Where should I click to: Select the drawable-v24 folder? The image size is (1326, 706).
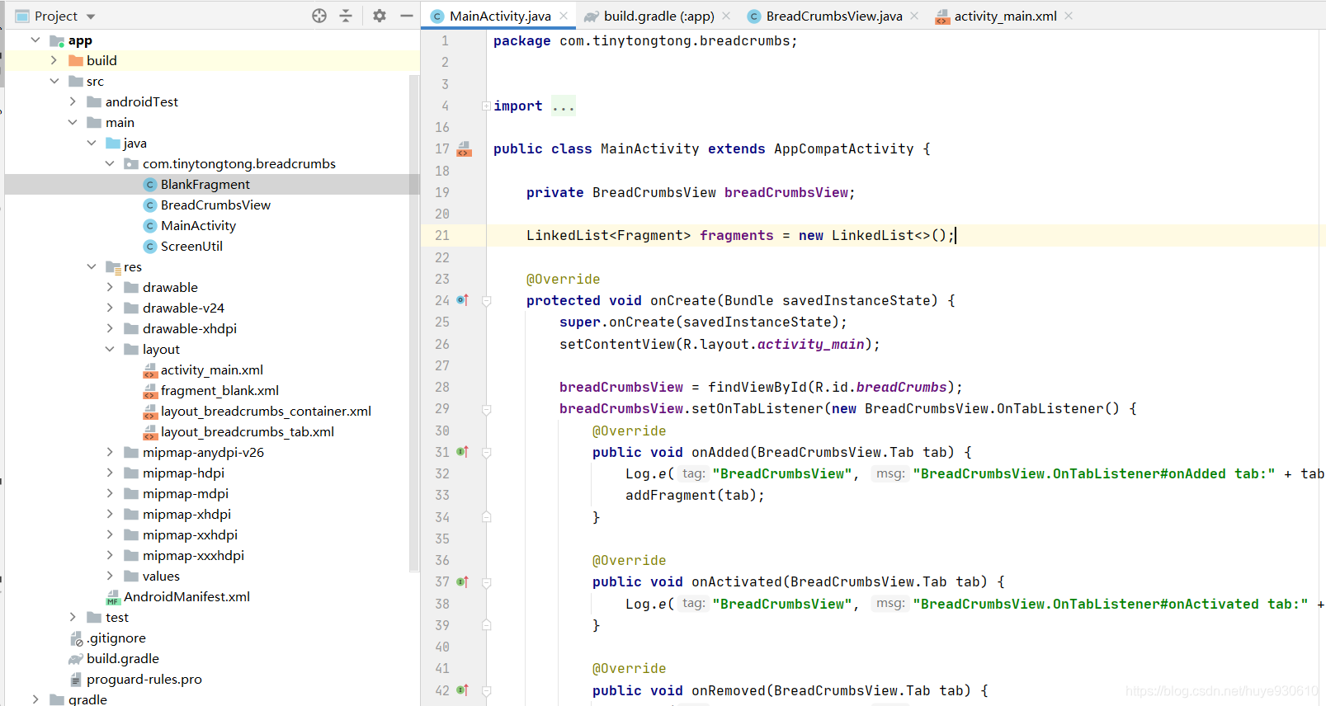pyautogui.click(x=183, y=308)
